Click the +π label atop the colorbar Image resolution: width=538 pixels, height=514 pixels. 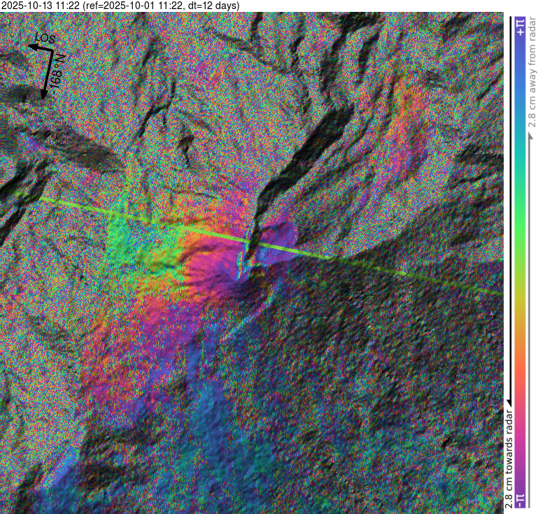(x=520, y=27)
